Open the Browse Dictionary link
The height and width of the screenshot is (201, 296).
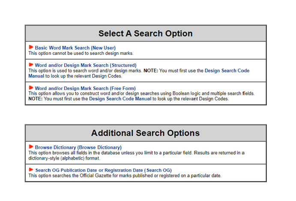pyautogui.click(x=78, y=147)
